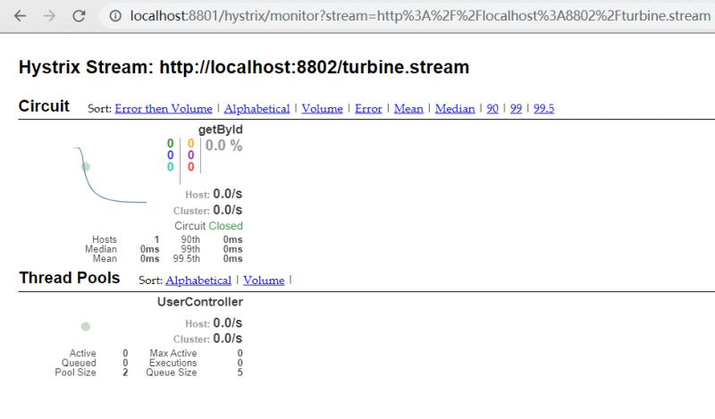Sort circuits by Mean
Viewport: 715px width, 419px height.
(x=408, y=108)
